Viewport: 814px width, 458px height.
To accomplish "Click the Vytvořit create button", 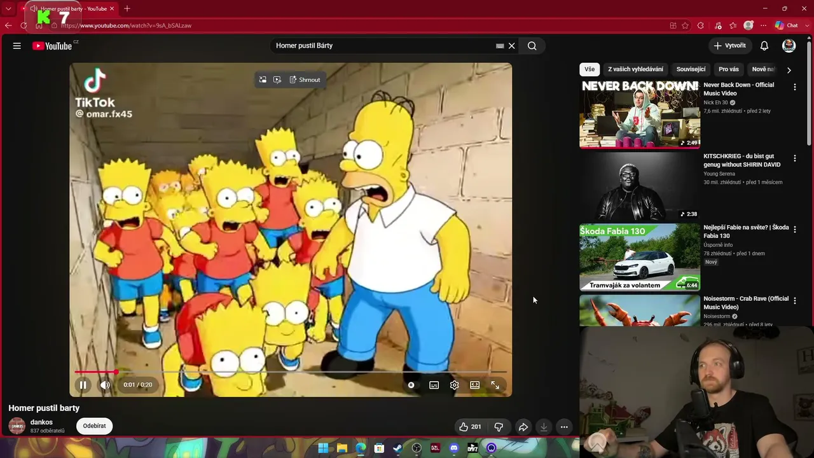I will tap(729, 46).
